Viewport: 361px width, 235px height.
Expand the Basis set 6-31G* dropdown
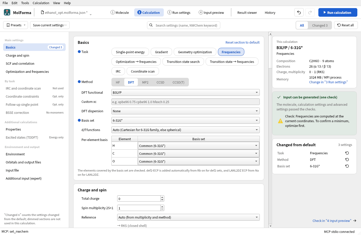coord(185,120)
